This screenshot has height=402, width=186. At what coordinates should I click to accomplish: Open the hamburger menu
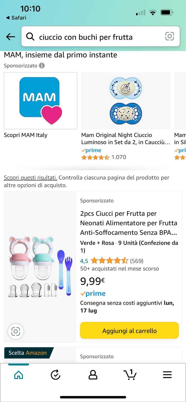[x=167, y=375]
